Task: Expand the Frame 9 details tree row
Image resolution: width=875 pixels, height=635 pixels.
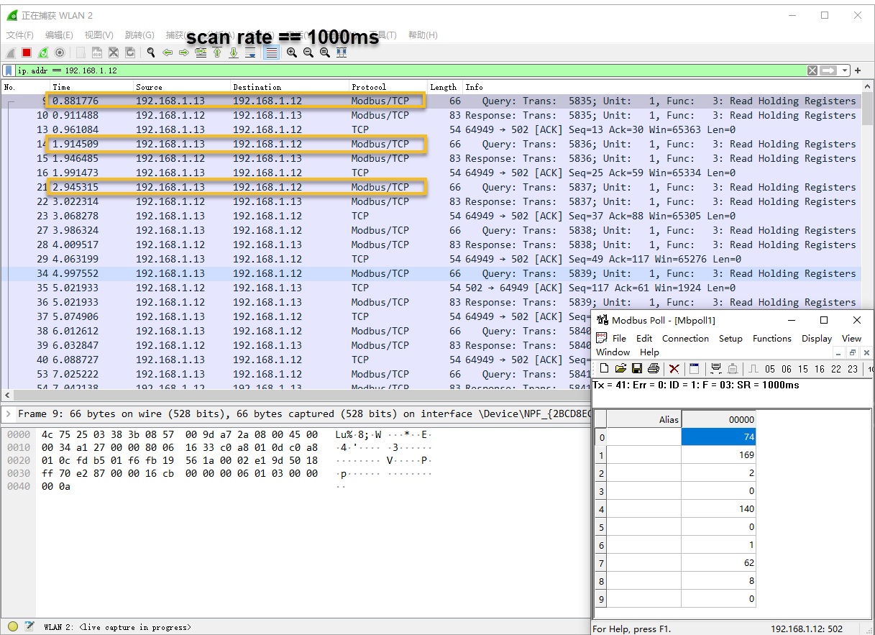Action: [x=9, y=414]
